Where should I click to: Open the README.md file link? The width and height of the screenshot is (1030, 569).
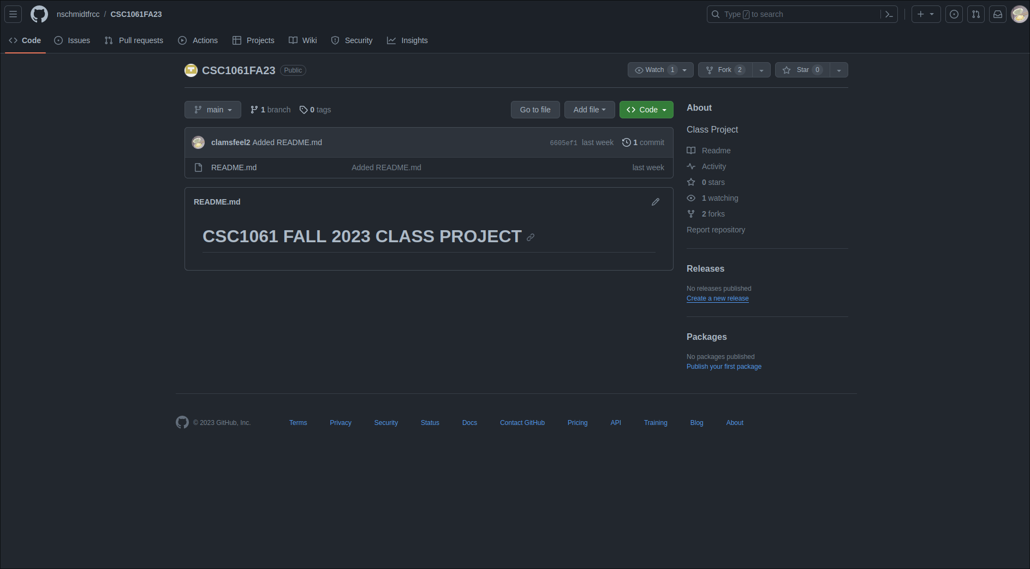coord(234,167)
